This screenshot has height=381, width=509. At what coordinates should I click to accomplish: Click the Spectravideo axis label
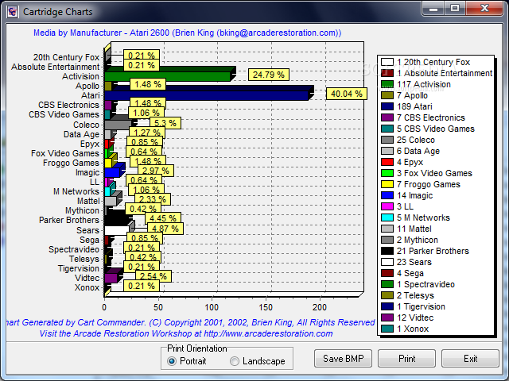(x=74, y=249)
